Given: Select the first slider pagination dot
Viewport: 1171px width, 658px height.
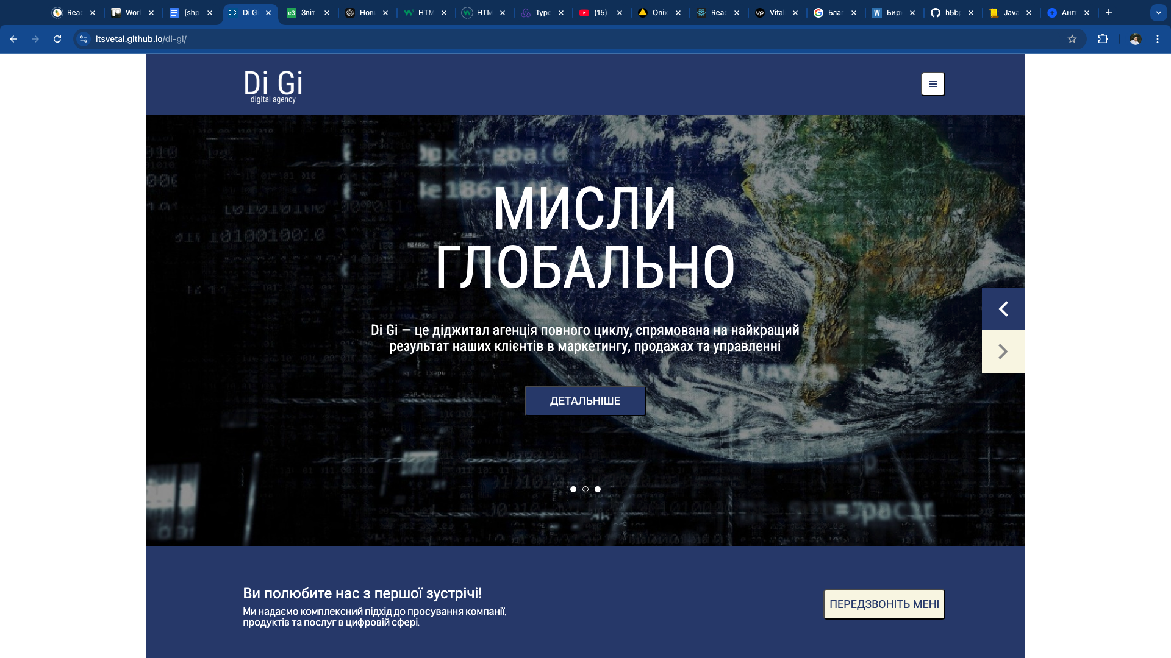Looking at the screenshot, I should coord(573,489).
